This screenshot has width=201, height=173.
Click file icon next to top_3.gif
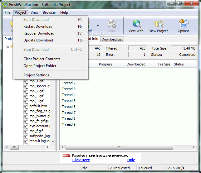26,96
